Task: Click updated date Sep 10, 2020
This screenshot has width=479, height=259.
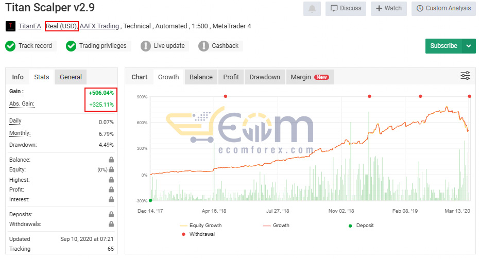Action: 87,239
